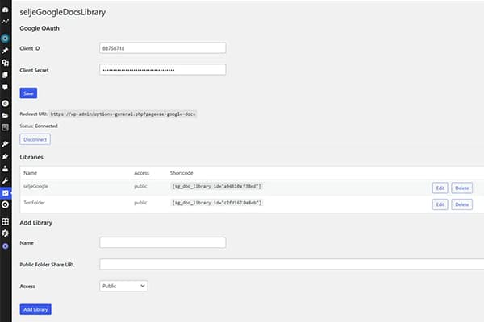
Task: Open the Tools wrench sidebar icon
Action: 5,180
